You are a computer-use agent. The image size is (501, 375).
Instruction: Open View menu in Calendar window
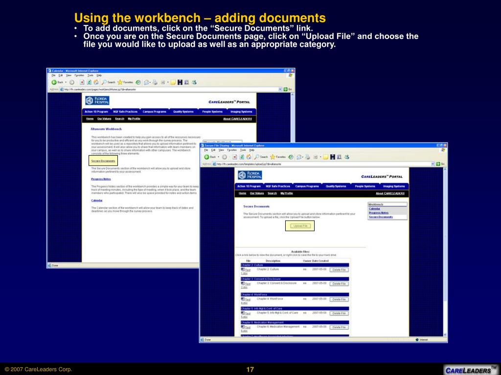pyautogui.click(x=68, y=76)
